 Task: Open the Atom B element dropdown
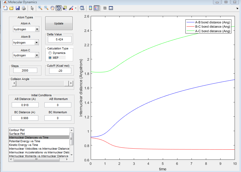click(36, 43)
